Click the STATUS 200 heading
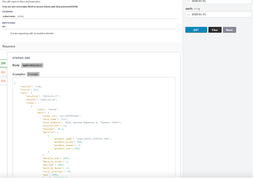Image resolution: width=253 pixels, height=178 pixels. (x=21, y=58)
